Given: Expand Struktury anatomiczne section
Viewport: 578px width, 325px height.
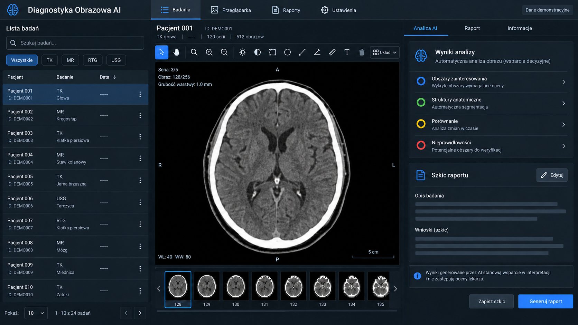Looking at the screenshot, I should click(491, 103).
